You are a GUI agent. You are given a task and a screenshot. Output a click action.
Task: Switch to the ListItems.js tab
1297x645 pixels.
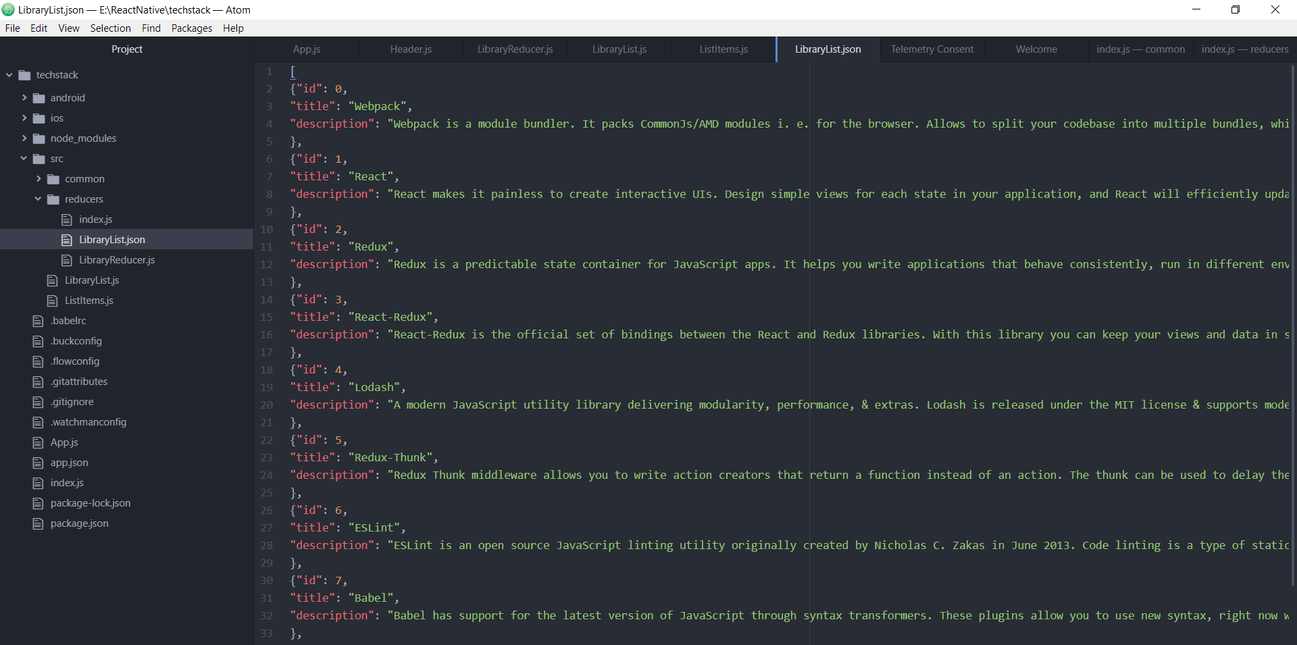(723, 49)
